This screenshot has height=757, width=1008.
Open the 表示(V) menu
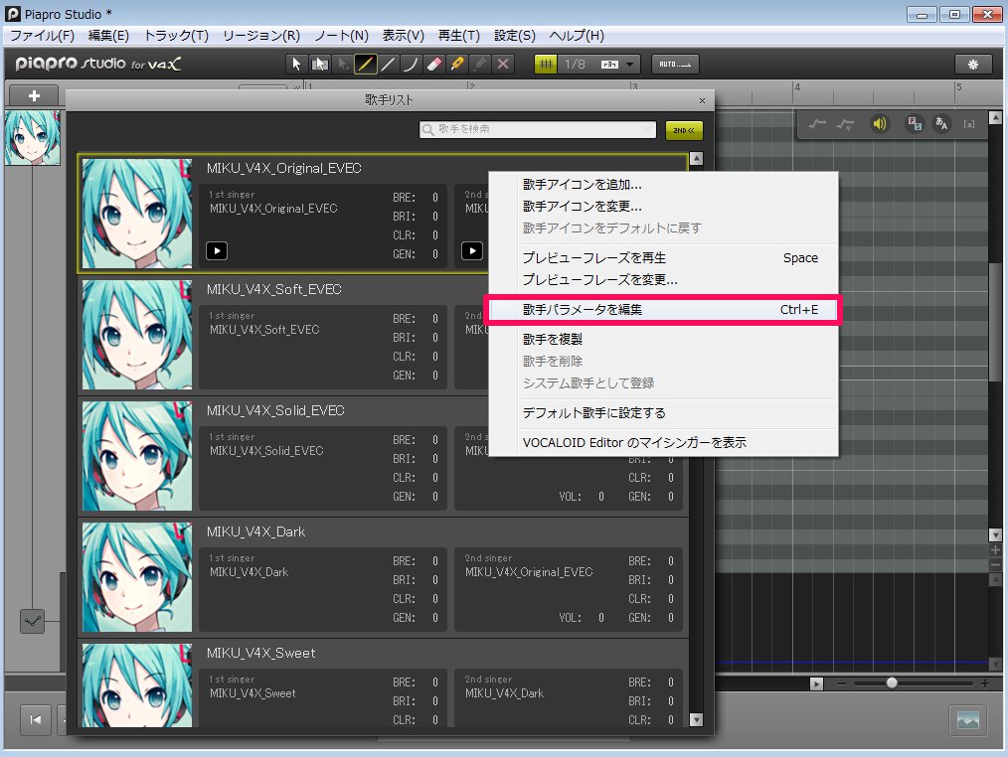403,36
